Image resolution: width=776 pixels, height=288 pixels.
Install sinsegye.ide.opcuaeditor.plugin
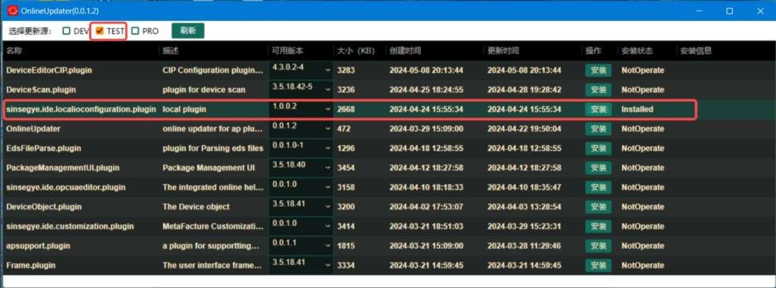point(598,188)
